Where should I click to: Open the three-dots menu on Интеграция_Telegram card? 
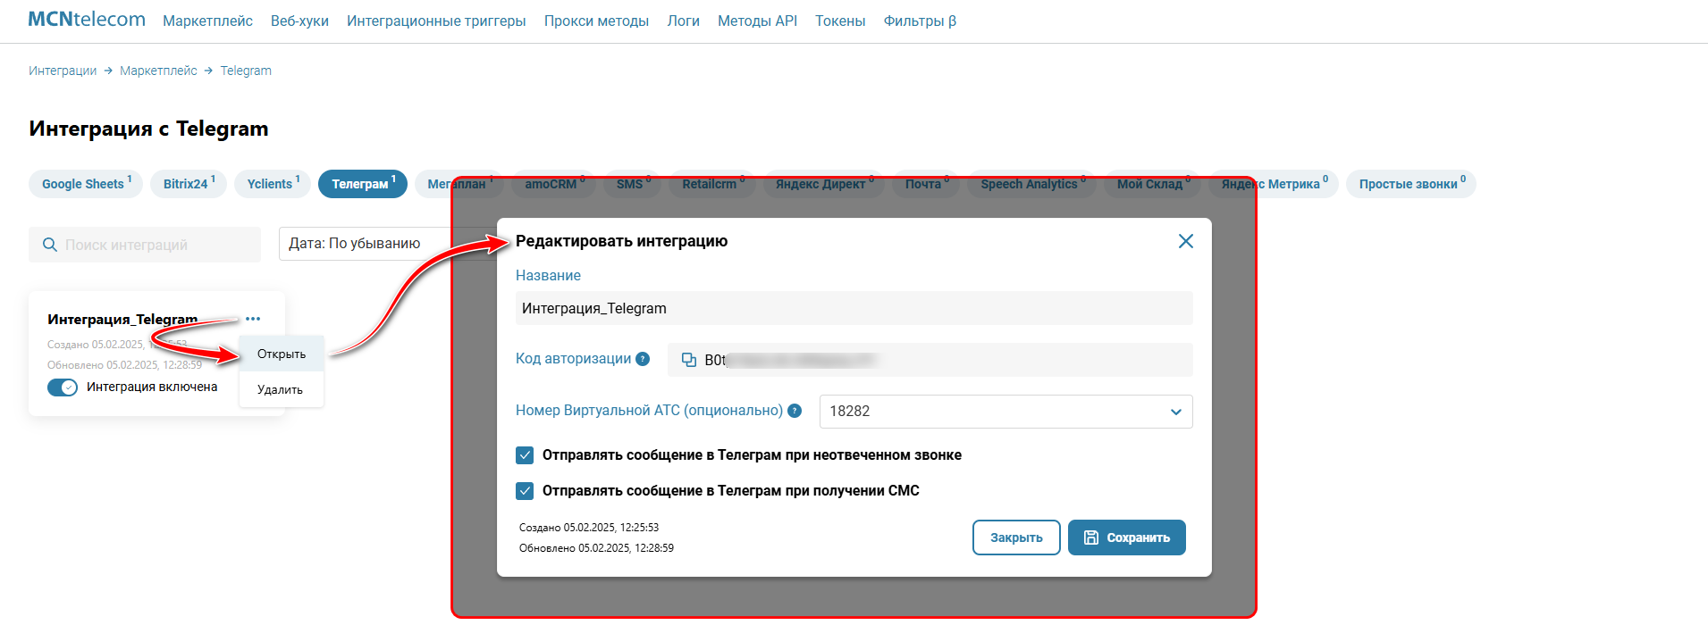click(x=253, y=319)
